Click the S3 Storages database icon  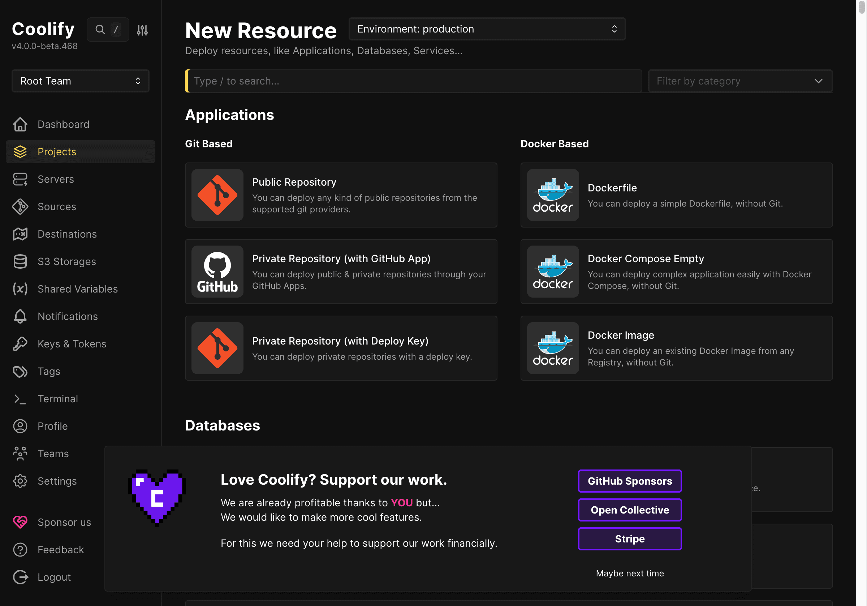pos(20,261)
